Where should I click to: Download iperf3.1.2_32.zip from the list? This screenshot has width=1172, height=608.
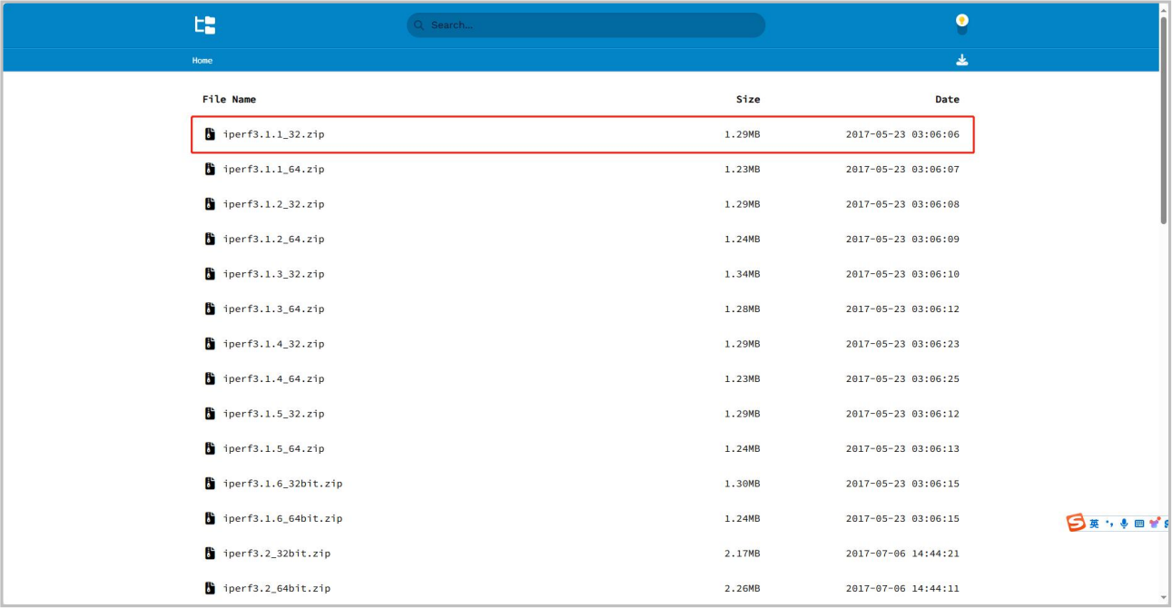pos(273,204)
